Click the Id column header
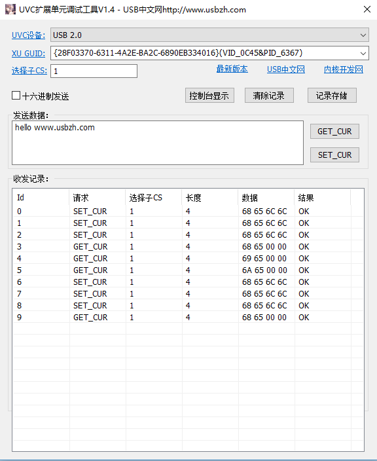Viewport: 377px width, 461px height. 41,198
